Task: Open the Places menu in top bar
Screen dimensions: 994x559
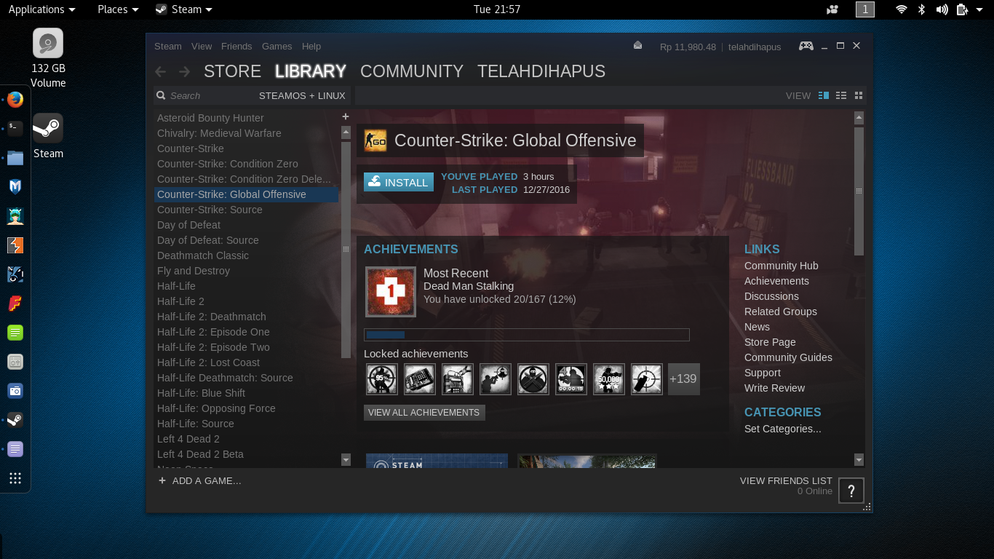Action: [x=118, y=9]
